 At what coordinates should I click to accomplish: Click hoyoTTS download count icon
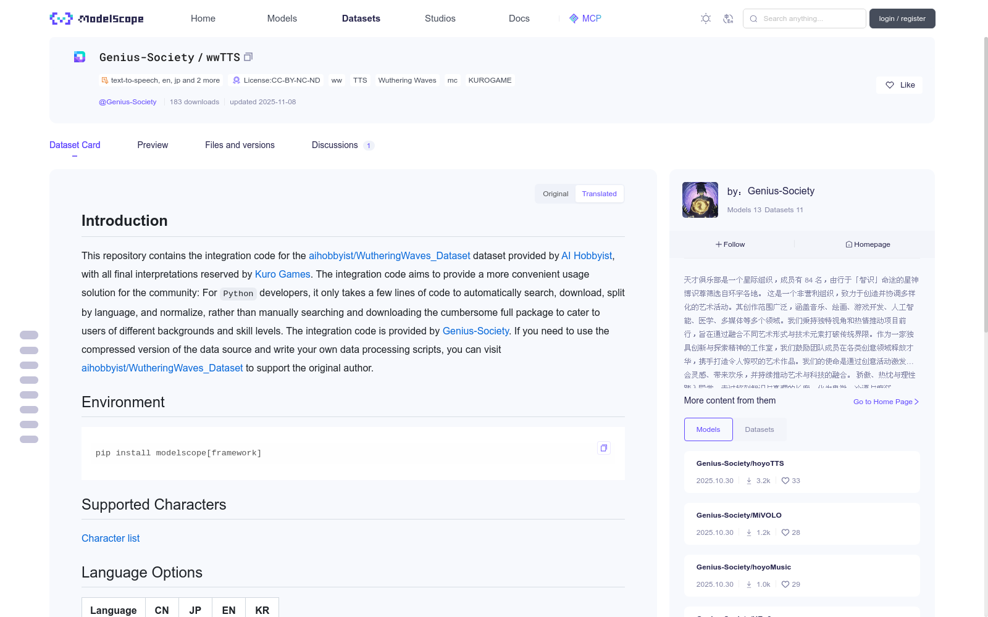coord(749,481)
